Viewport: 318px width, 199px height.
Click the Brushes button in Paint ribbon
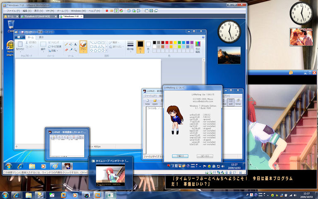point(83,47)
